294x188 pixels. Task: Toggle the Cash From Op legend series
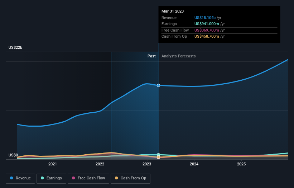(x=130, y=178)
